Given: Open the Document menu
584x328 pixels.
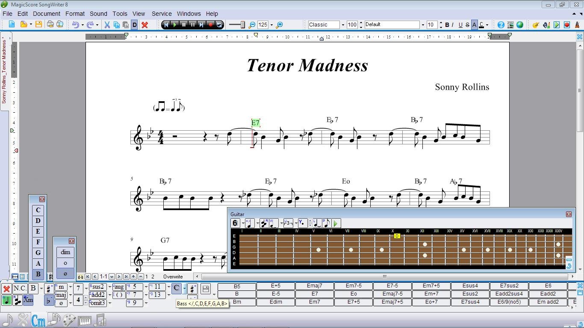Looking at the screenshot, I should click(x=47, y=14).
